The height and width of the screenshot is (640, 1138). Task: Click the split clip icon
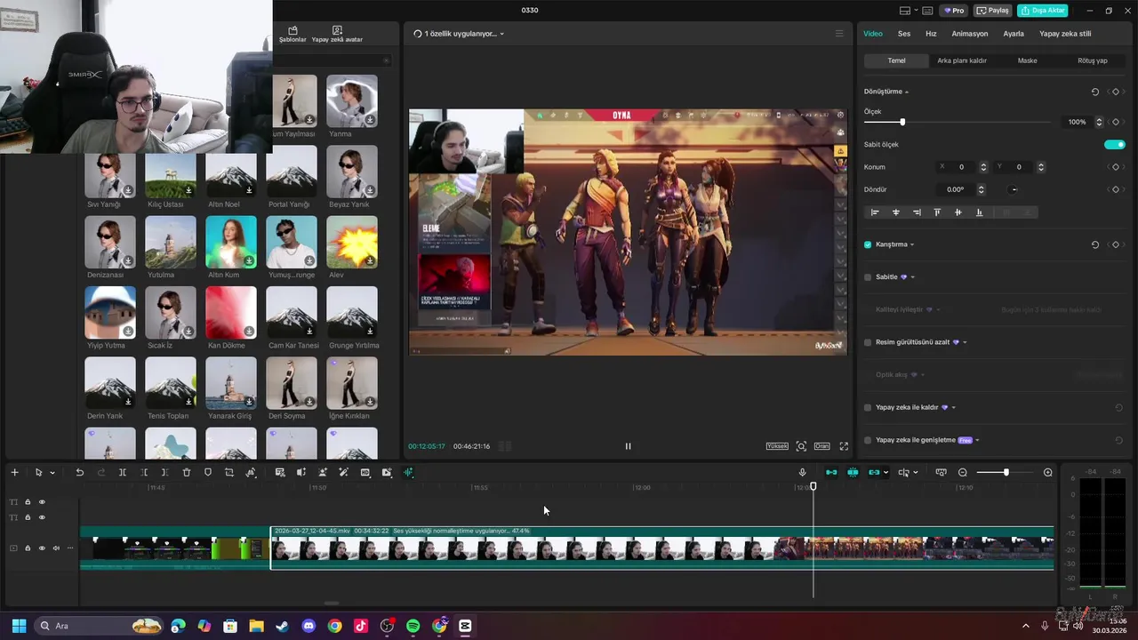click(123, 473)
